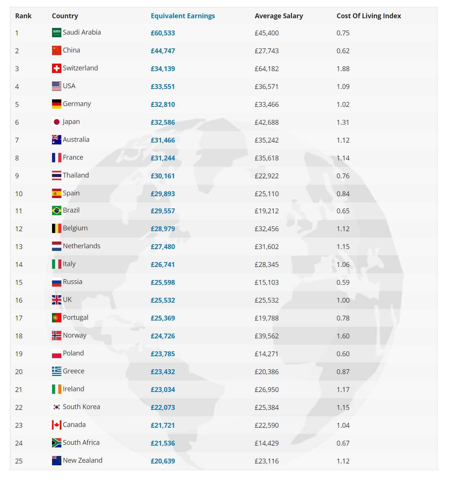This screenshot has height=488, width=449.
Task: Click the Rank column header
Action: pos(23,16)
